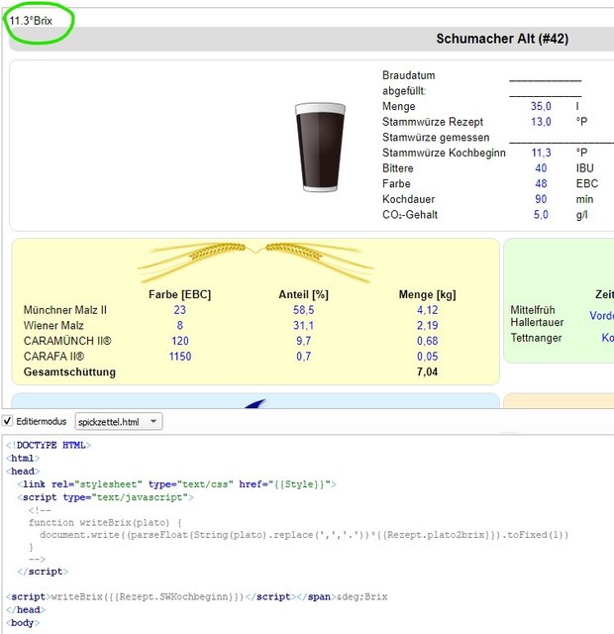The width and height of the screenshot is (614, 634).
Task: Click the blank line next to Braudatum
Action: (x=545, y=80)
